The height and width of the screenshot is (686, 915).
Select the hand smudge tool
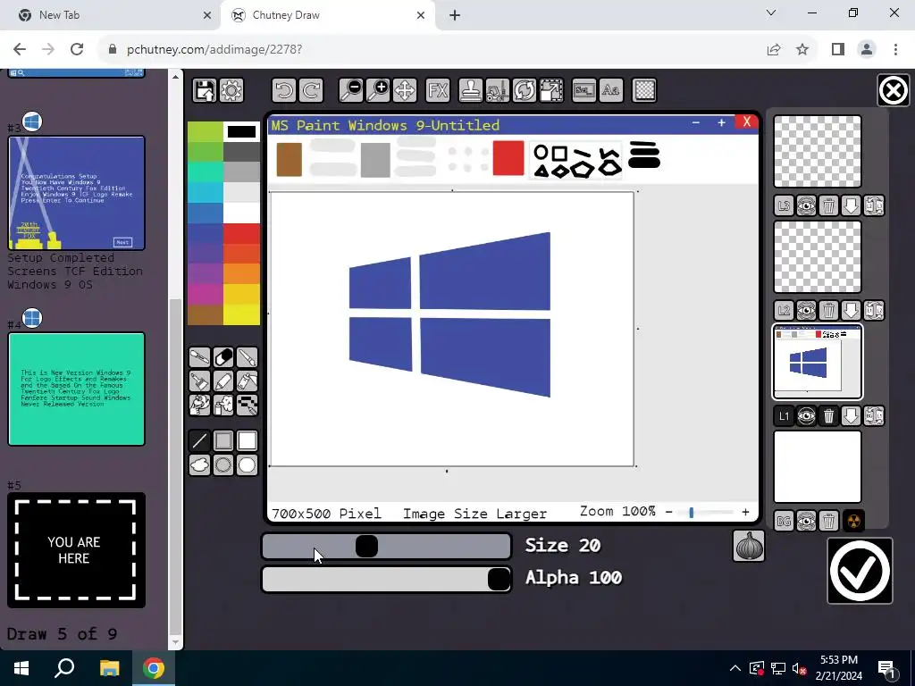pyautogui.click(x=199, y=405)
